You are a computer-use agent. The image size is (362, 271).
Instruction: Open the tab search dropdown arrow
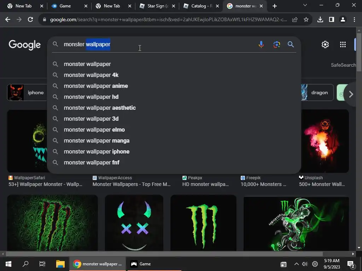[x=305, y=5]
